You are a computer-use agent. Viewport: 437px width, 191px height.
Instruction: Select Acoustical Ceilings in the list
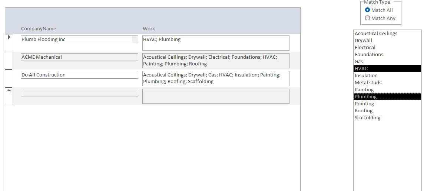pyautogui.click(x=376, y=34)
